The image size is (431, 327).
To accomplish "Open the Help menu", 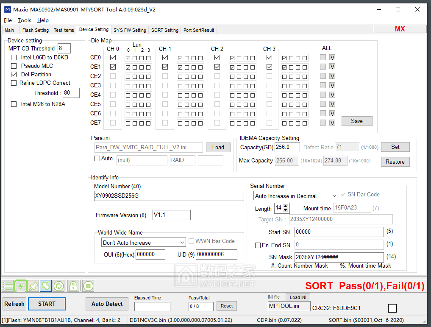I will [43, 20].
